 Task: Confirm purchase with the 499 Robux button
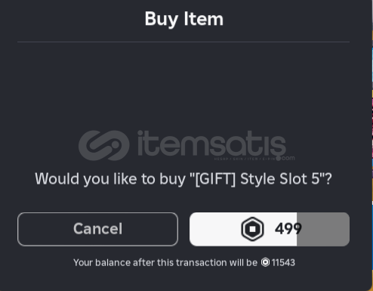click(270, 229)
